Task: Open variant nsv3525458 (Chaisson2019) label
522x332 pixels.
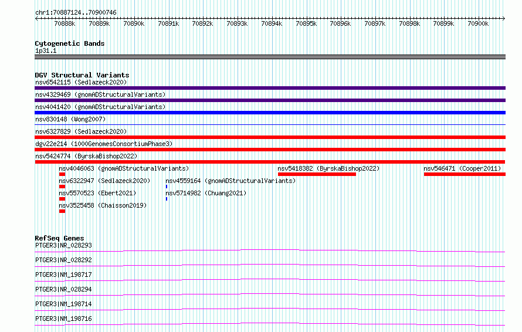Action: coord(103,205)
